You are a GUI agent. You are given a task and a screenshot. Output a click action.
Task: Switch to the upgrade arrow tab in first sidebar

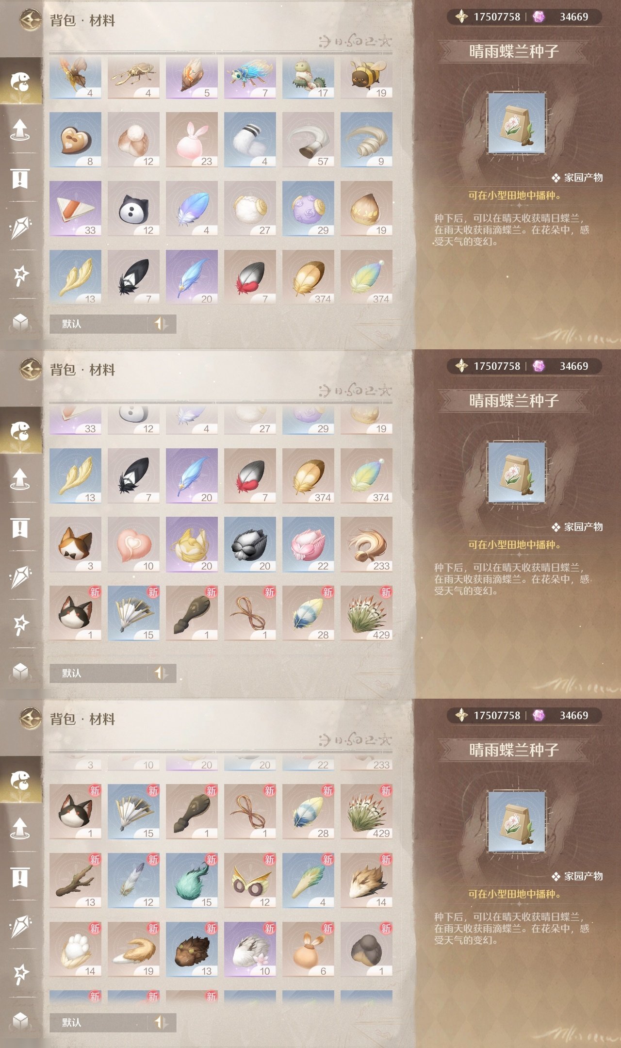(x=20, y=130)
